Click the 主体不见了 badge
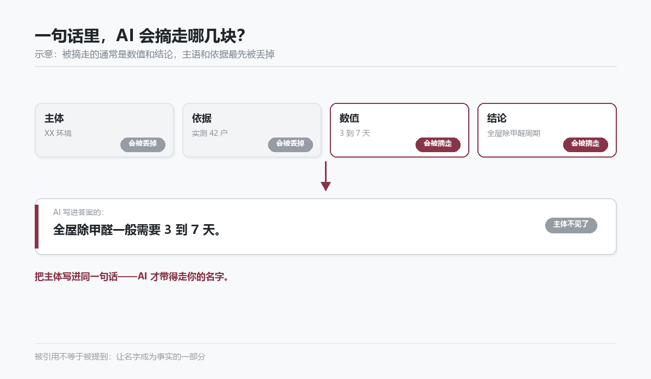Viewport: 651px width, 379px height. point(571,225)
